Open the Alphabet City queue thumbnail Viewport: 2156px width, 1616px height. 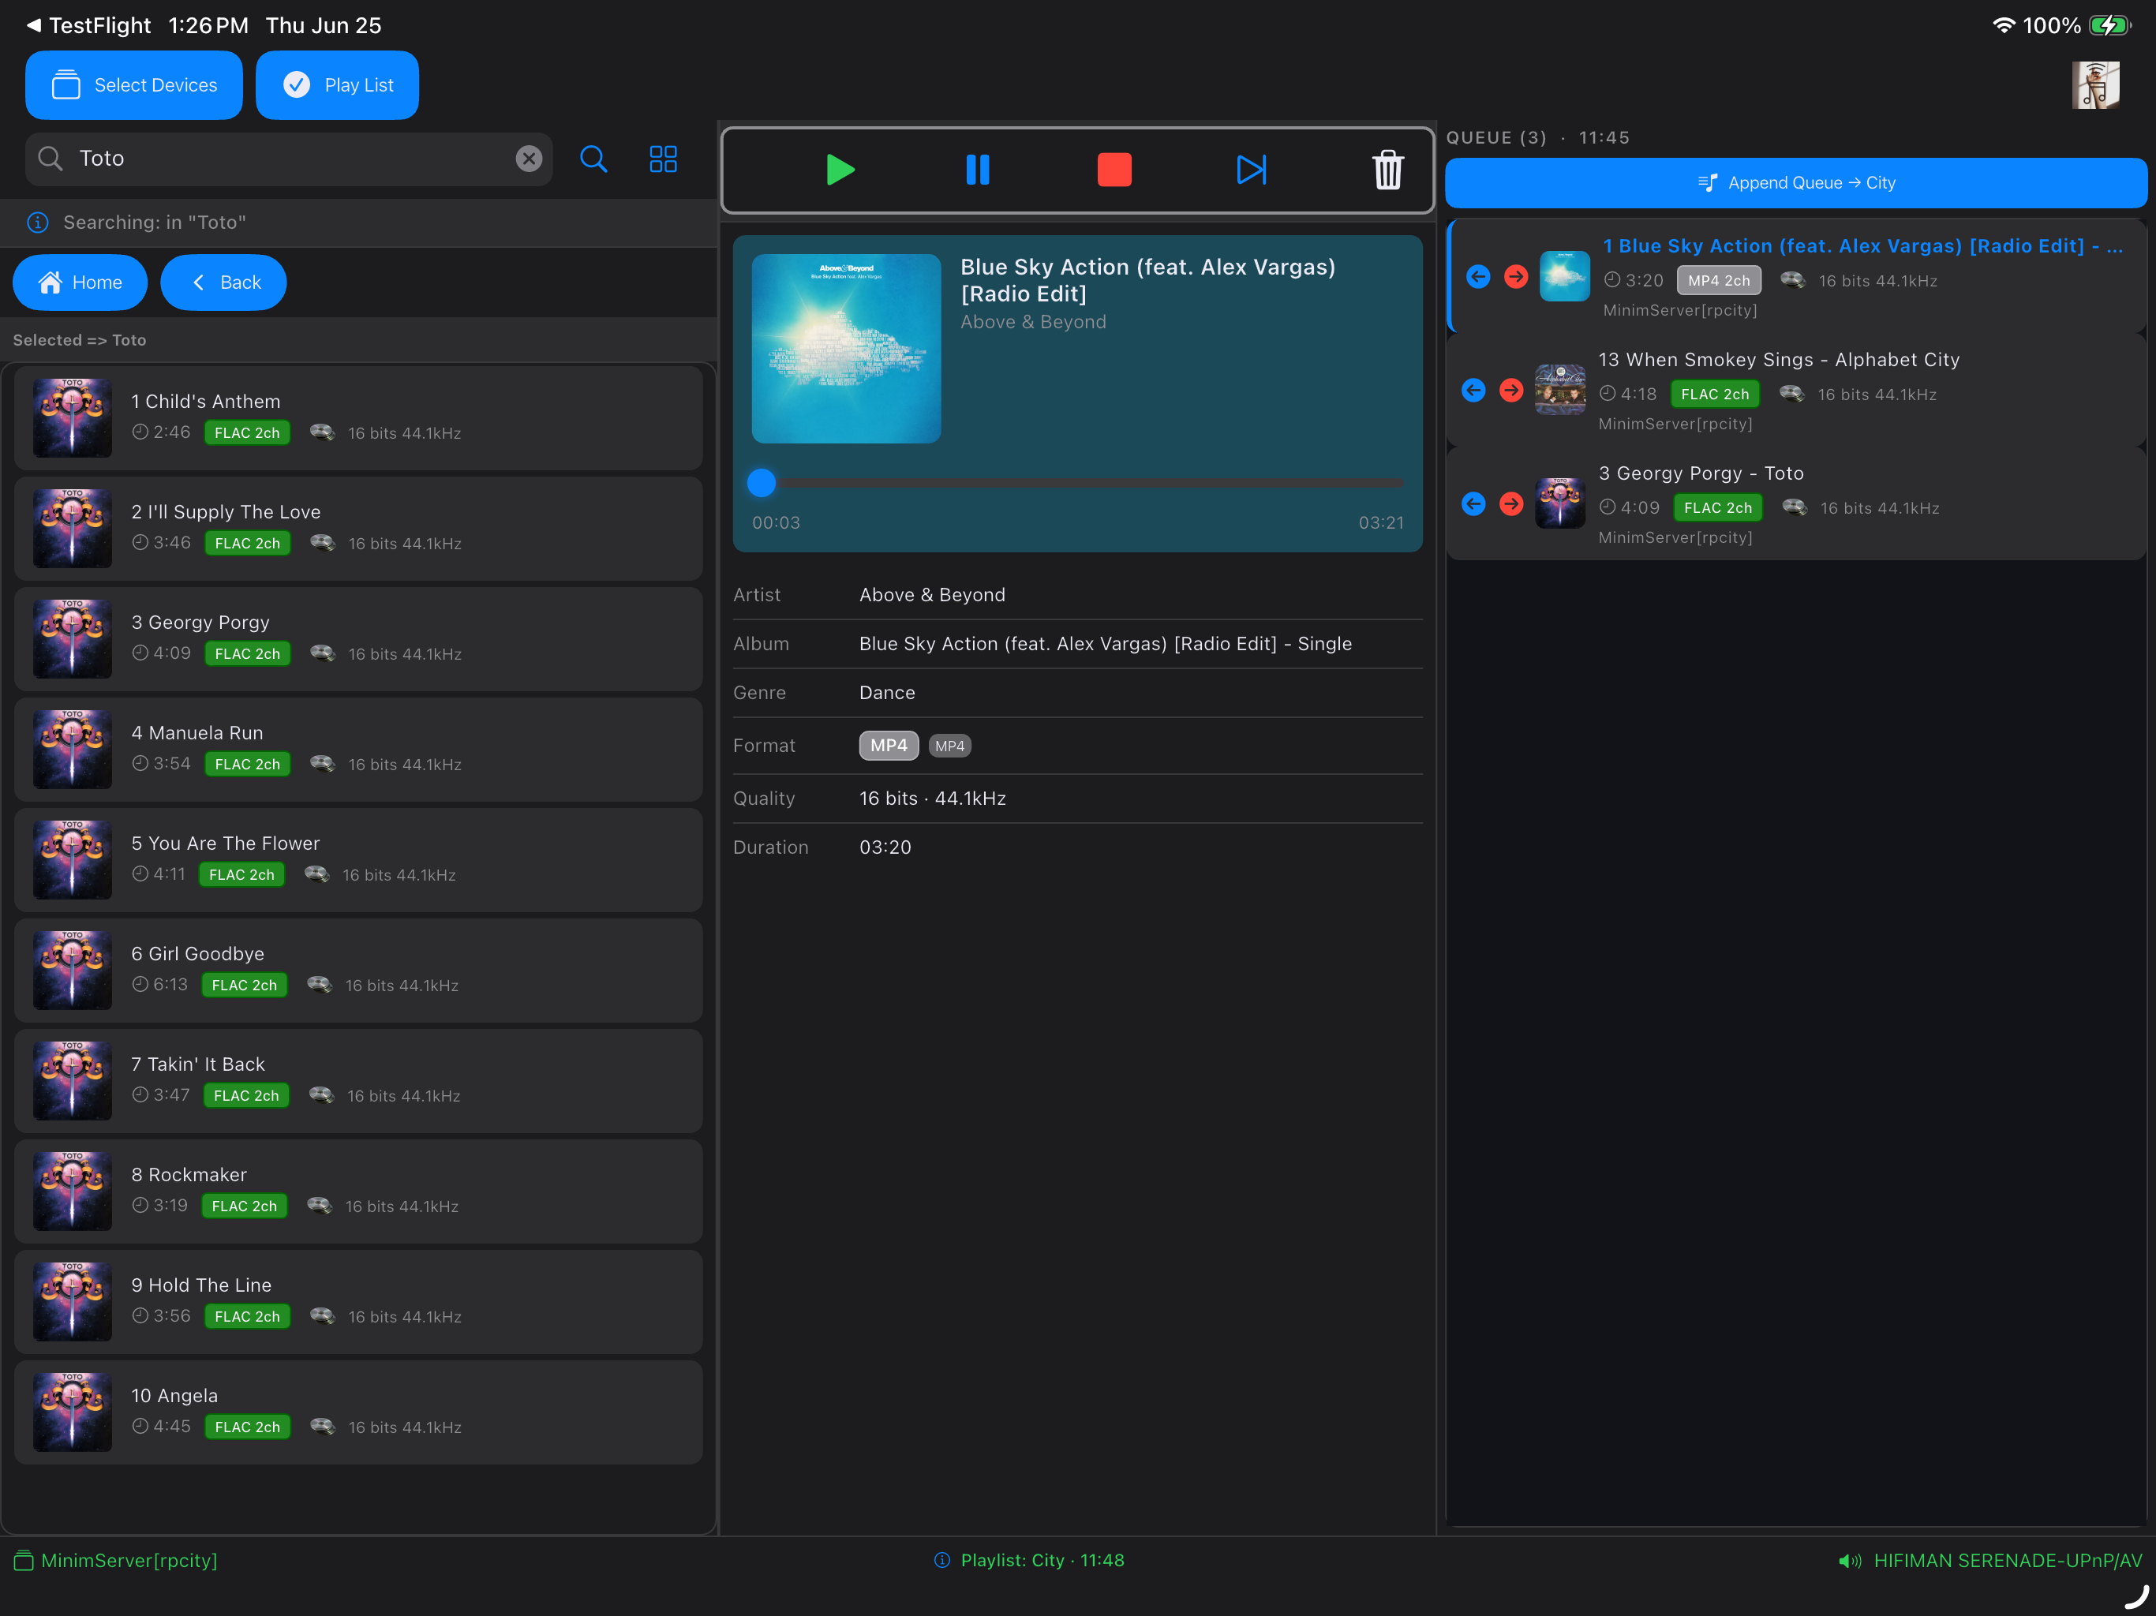click(1559, 390)
